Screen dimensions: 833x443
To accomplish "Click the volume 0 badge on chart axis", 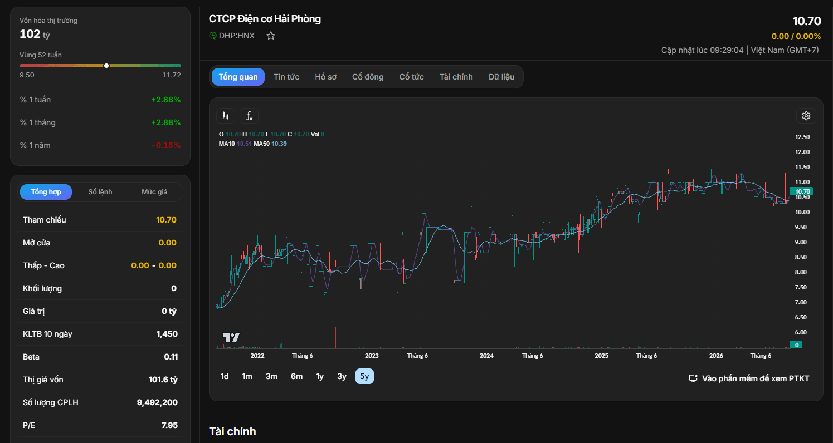I will 797,345.
